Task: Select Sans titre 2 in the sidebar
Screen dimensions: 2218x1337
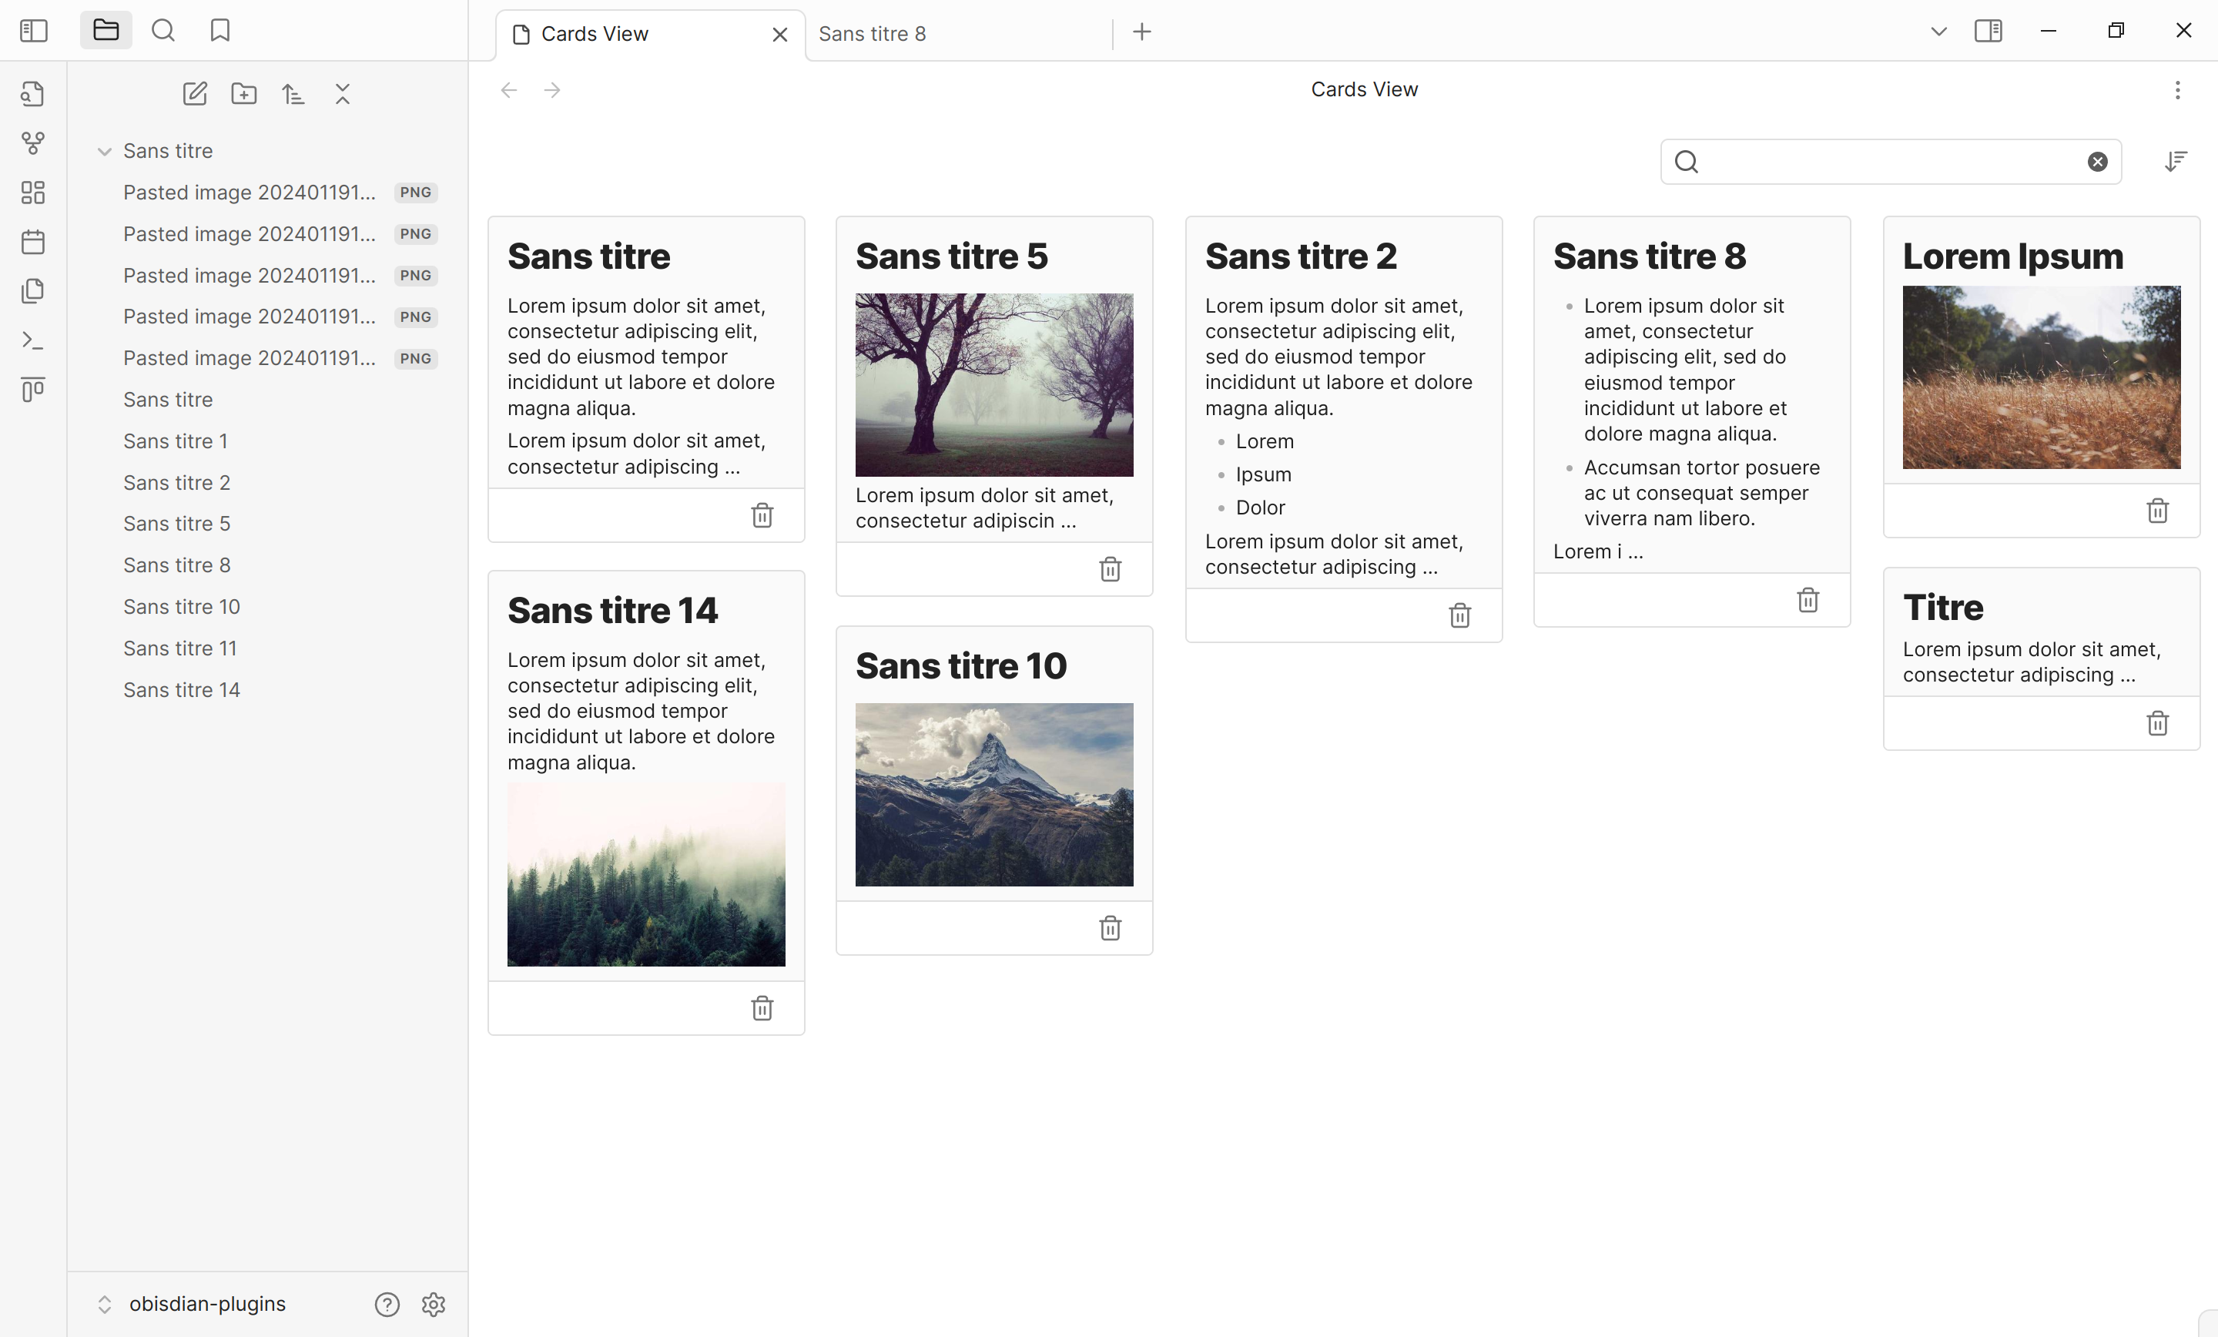Action: pos(177,481)
